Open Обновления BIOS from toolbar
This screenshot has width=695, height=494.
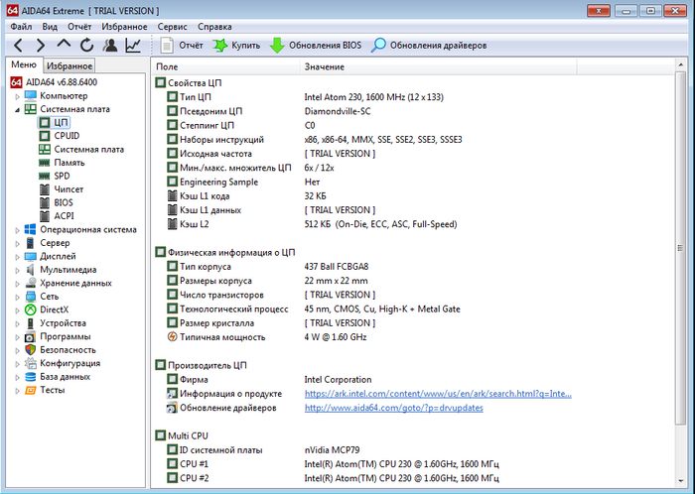315,46
